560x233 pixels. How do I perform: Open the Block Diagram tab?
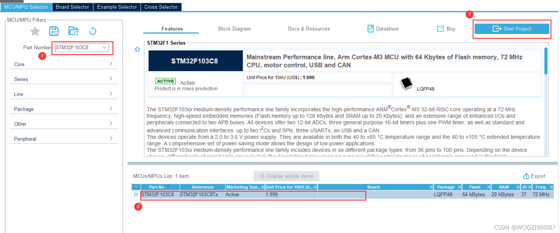(x=234, y=29)
